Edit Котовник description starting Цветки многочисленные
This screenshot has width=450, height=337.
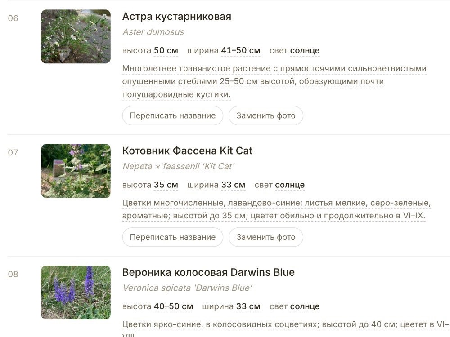pyautogui.click(x=277, y=209)
